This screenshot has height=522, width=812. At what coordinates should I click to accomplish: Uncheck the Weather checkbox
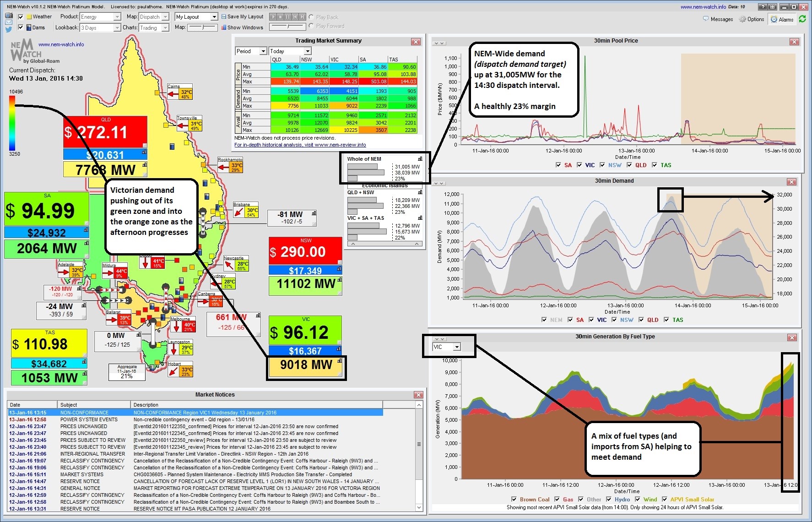(x=20, y=16)
